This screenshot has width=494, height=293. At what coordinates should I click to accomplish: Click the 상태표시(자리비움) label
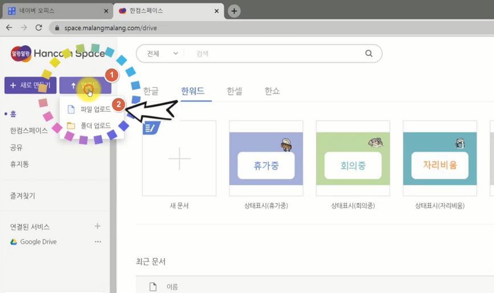click(x=440, y=206)
